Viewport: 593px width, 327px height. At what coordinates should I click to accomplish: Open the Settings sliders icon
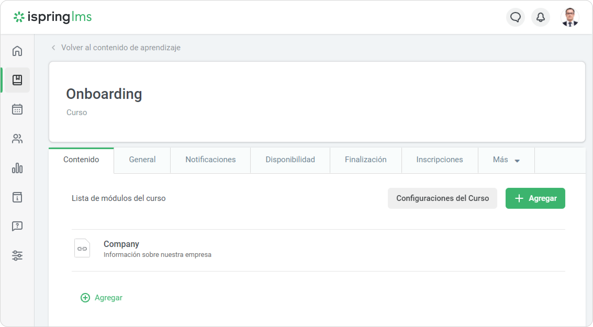(x=17, y=256)
